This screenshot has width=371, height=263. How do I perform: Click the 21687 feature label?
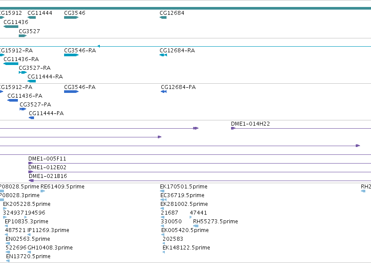pos(170,213)
